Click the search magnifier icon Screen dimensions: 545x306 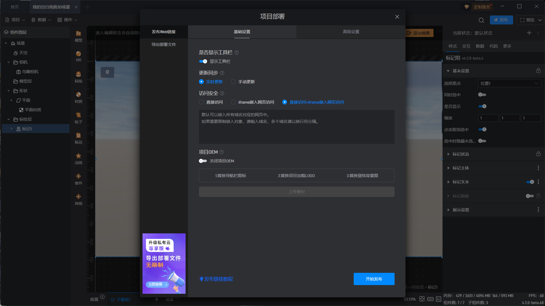click(x=481, y=20)
